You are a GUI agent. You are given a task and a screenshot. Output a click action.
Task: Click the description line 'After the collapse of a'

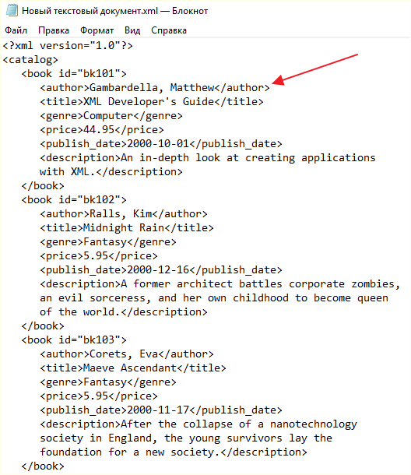click(x=198, y=424)
